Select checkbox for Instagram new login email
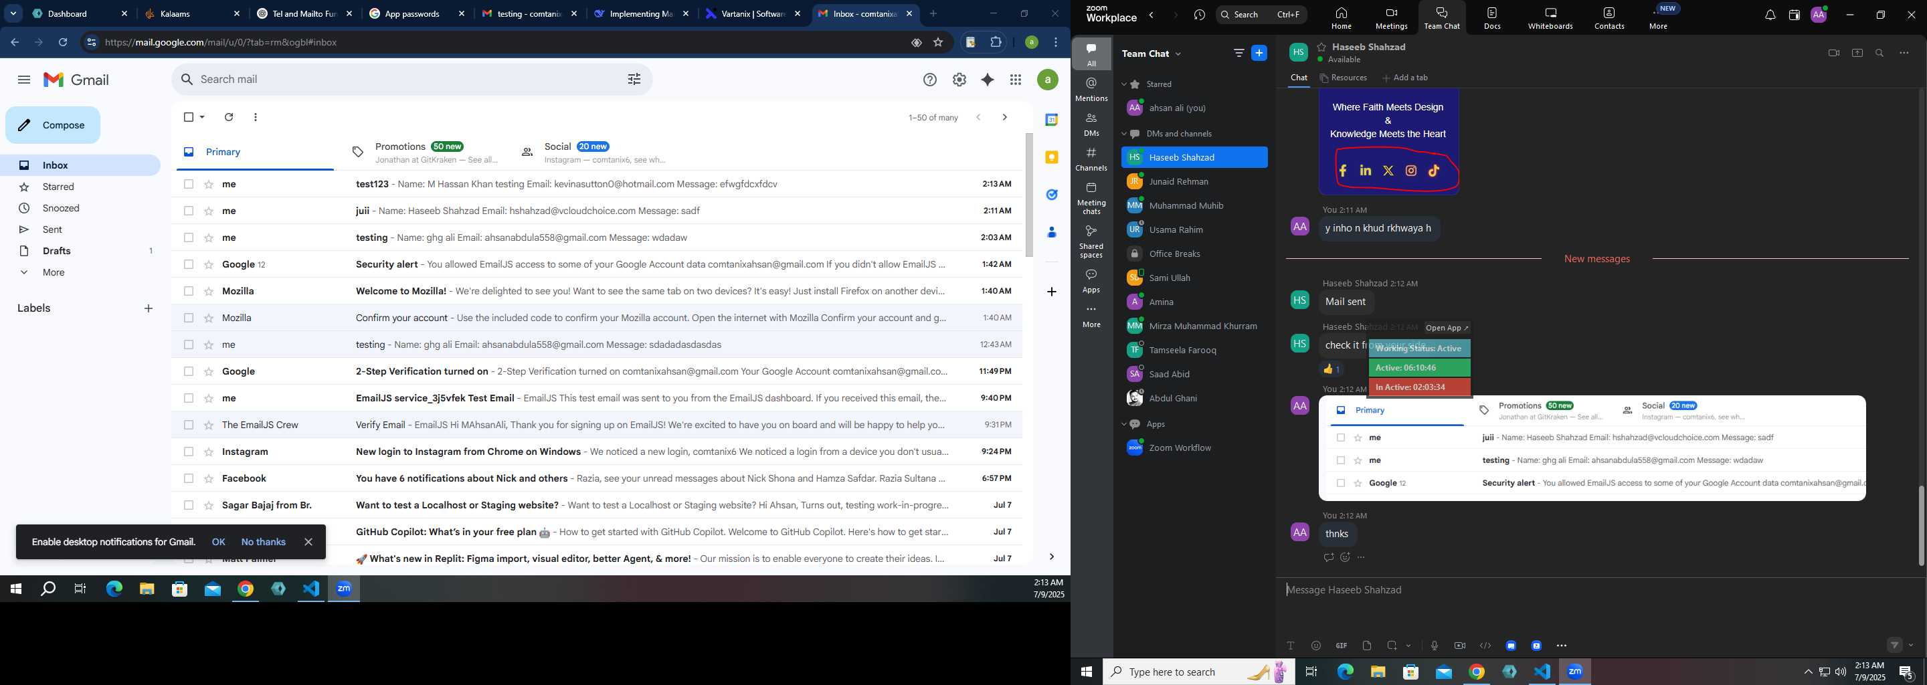The image size is (1927, 685). pos(189,452)
